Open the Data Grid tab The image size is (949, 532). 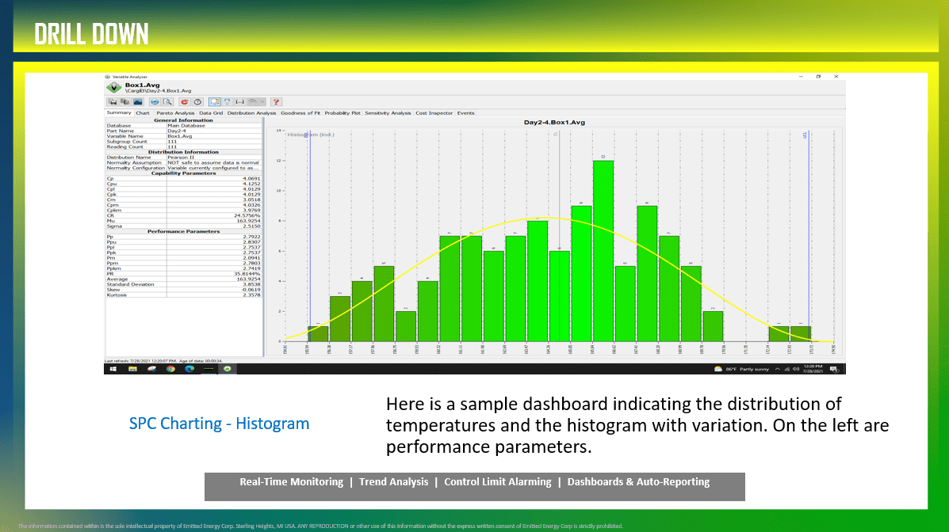211,113
